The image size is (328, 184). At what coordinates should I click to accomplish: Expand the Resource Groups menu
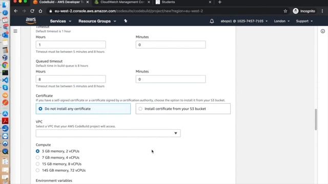(x=97, y=21)
